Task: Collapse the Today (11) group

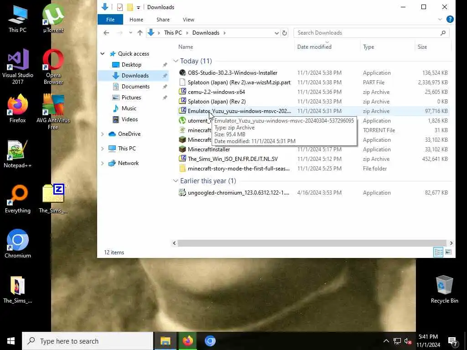Action: 176,61
